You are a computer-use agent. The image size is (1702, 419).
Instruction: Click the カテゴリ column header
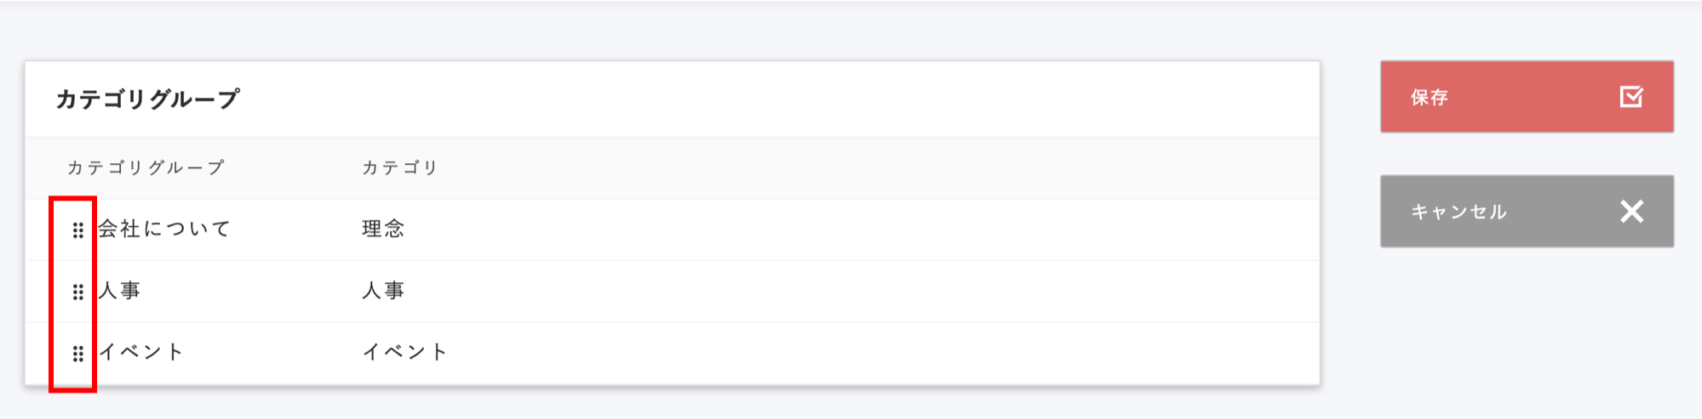pos(400,167)
